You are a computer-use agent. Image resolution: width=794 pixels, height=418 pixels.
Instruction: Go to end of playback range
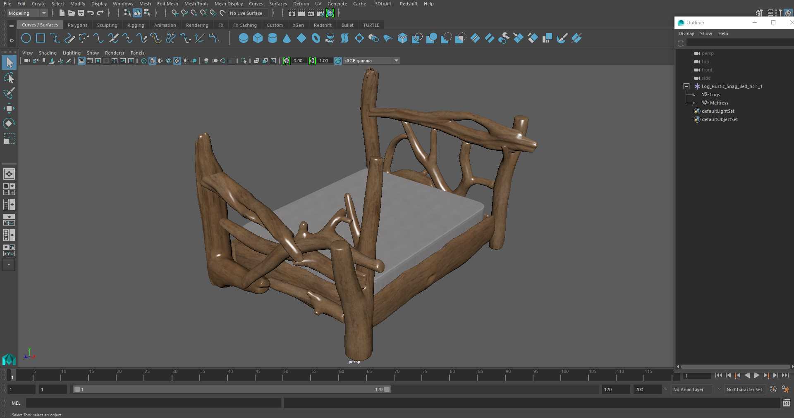785,375
